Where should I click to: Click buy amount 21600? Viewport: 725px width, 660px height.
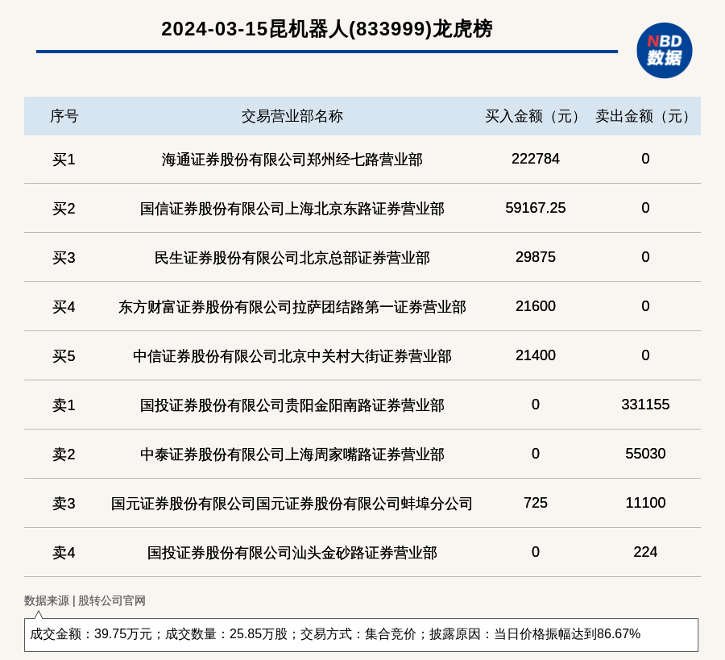pos(536,306)
